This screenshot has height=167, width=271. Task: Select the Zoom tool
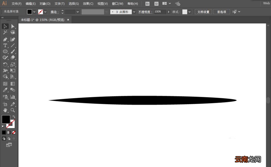point(13,110)
